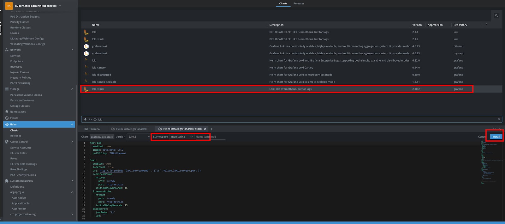This screenshot has height=224, width=505.
Task: Click the Namespaces layers icon
Action: pyautogui.click(x=7, y=112)
